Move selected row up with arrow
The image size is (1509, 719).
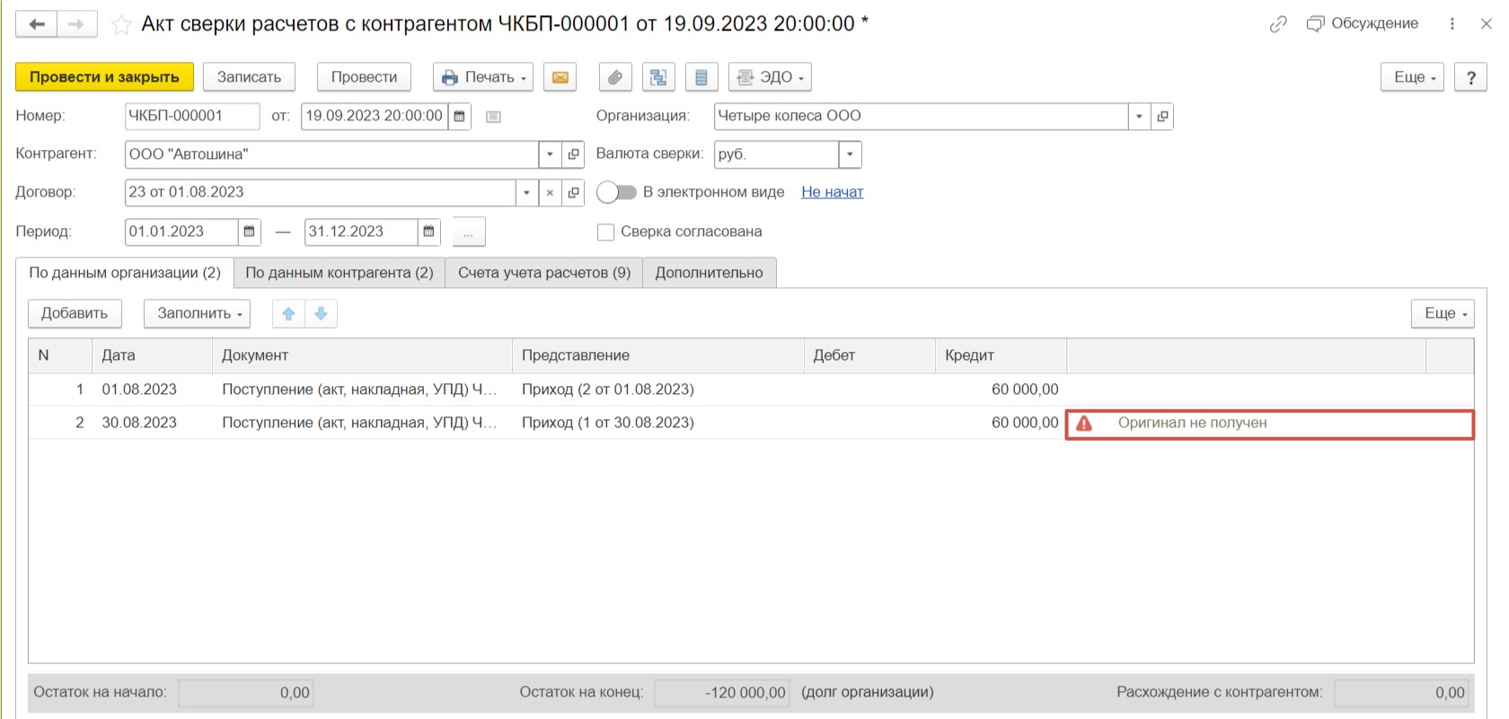point(288,313)
